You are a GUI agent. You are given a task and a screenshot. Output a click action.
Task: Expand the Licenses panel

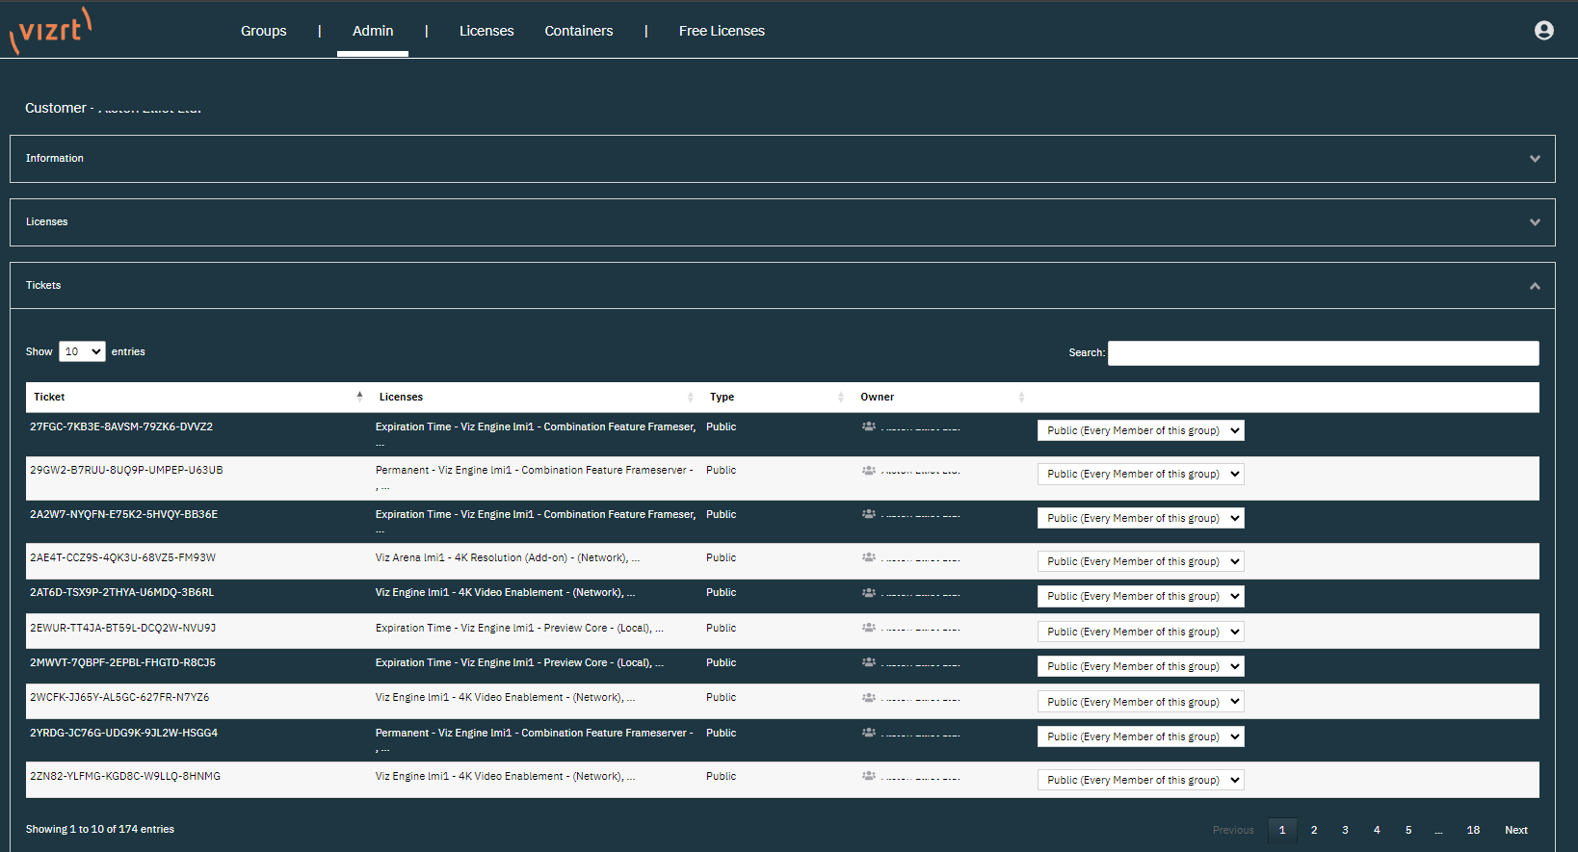pos(1535,222)
